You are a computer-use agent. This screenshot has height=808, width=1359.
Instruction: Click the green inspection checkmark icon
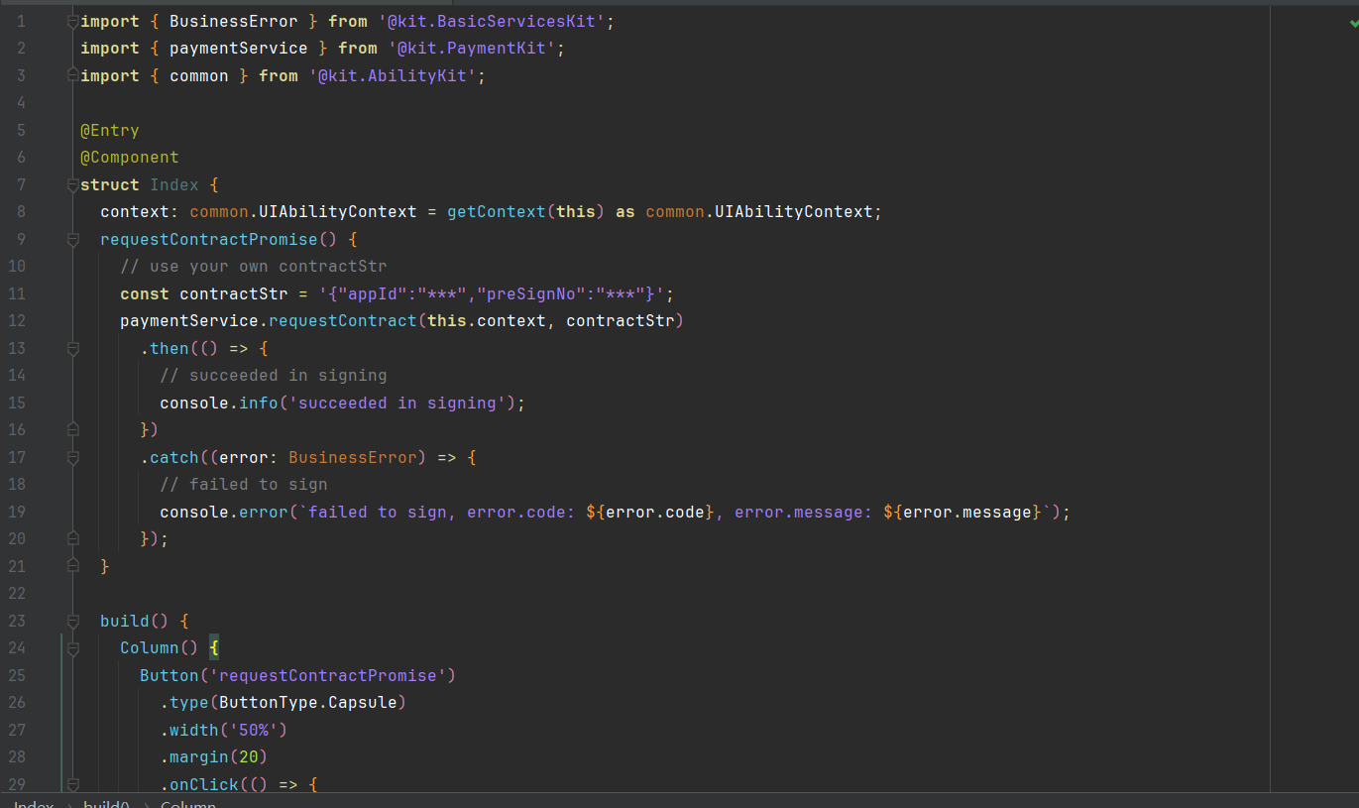tap(1353, 22)
